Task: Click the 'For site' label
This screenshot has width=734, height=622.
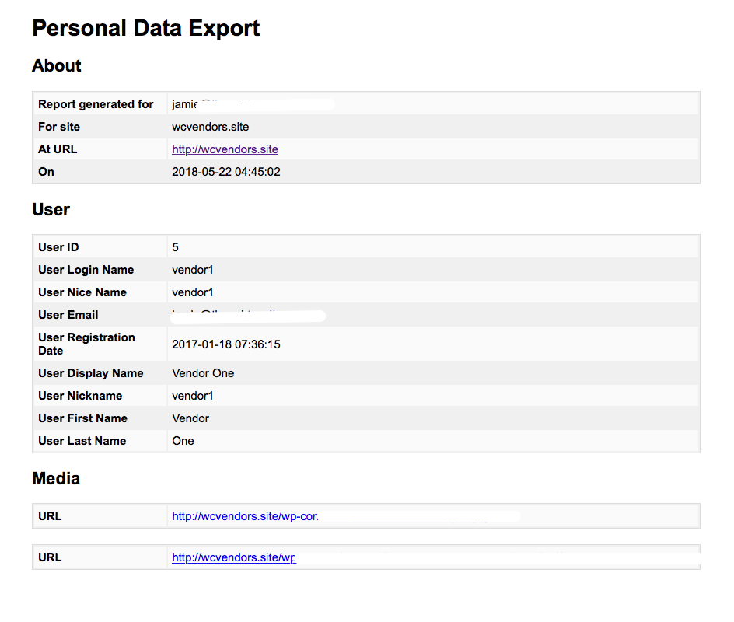Action: (x=59, y=127)
